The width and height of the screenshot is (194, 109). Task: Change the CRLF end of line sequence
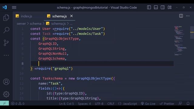click(x=111, y=104)
